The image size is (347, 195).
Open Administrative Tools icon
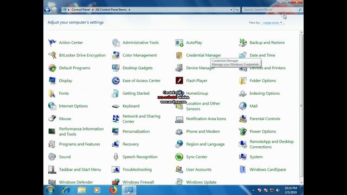[x=115, y=42]
